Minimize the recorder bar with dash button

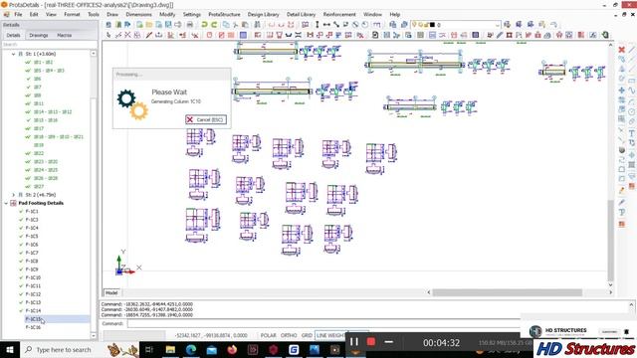click(388, 342)
